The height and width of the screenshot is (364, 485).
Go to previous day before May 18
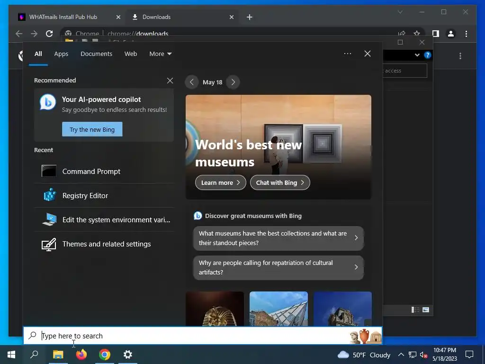tap(192, 82)
